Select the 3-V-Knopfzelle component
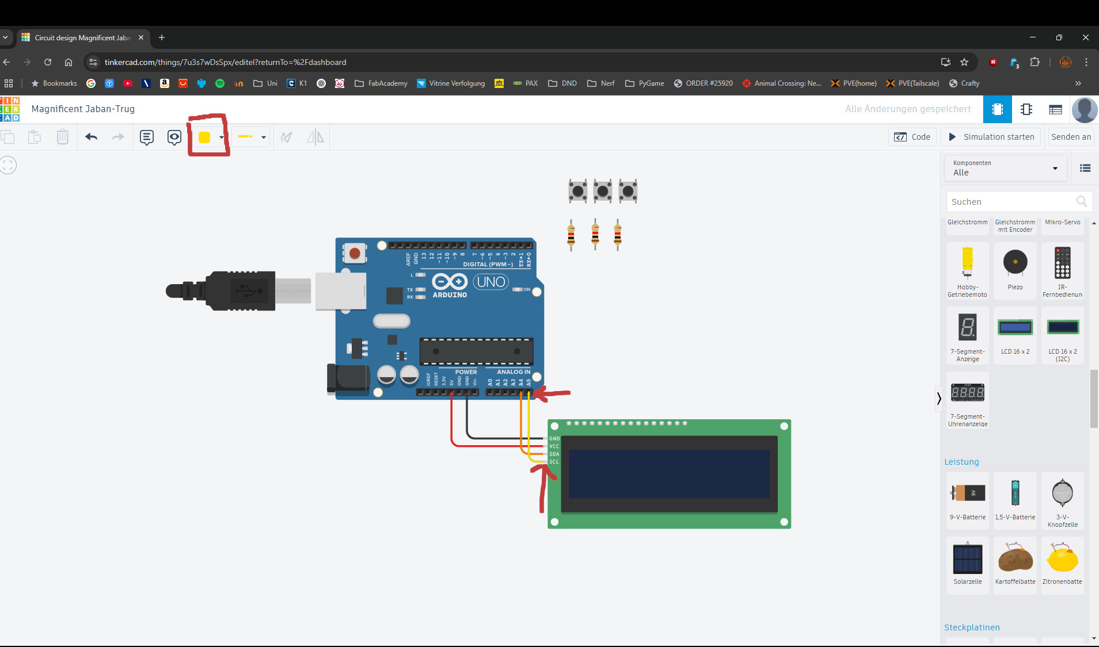This screenshot has height=647, width=1099. [x=1062, y=500]
